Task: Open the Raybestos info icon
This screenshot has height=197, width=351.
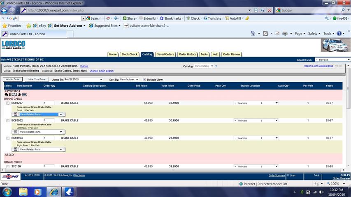Action: pyautogui.click(x=10, y=95)
